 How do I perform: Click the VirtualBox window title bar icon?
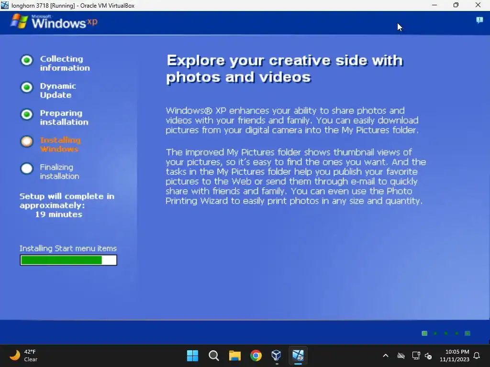pos(5,5)
